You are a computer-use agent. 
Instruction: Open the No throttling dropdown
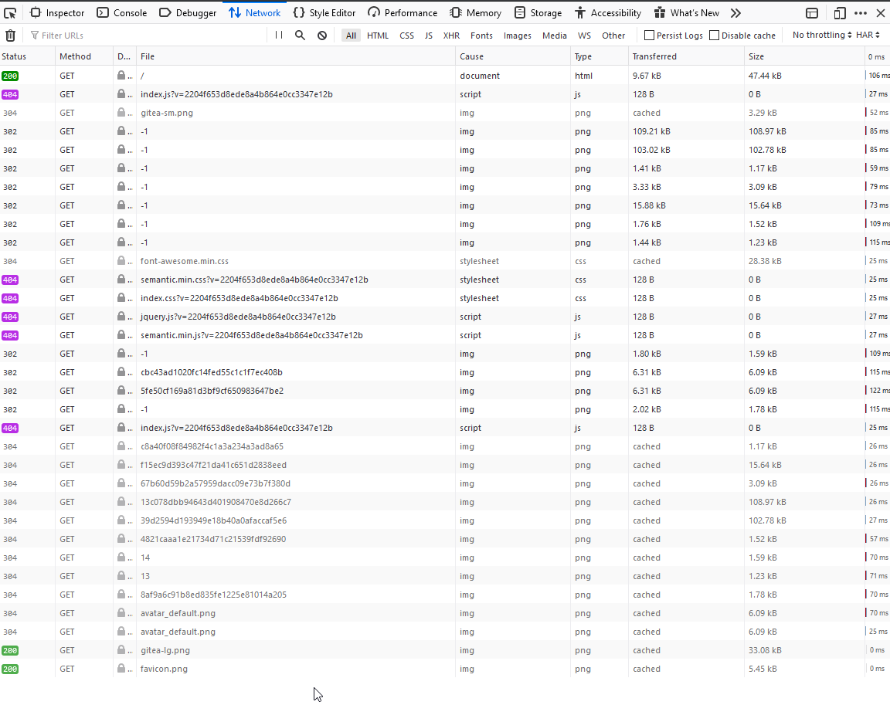822,36
